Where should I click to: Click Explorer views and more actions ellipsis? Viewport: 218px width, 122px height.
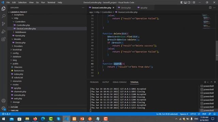(x=83, y=7)
